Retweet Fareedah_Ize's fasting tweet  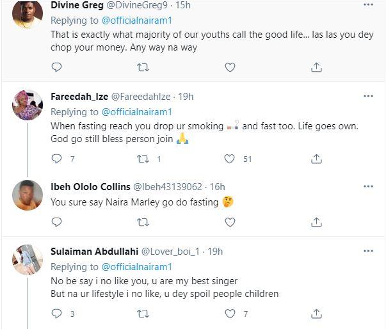tap(143, 159)
